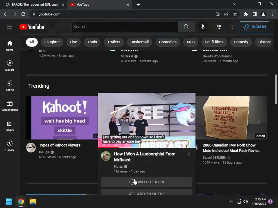
Task: Open more options for Lamborghini video
Action: tap(189, 154)
